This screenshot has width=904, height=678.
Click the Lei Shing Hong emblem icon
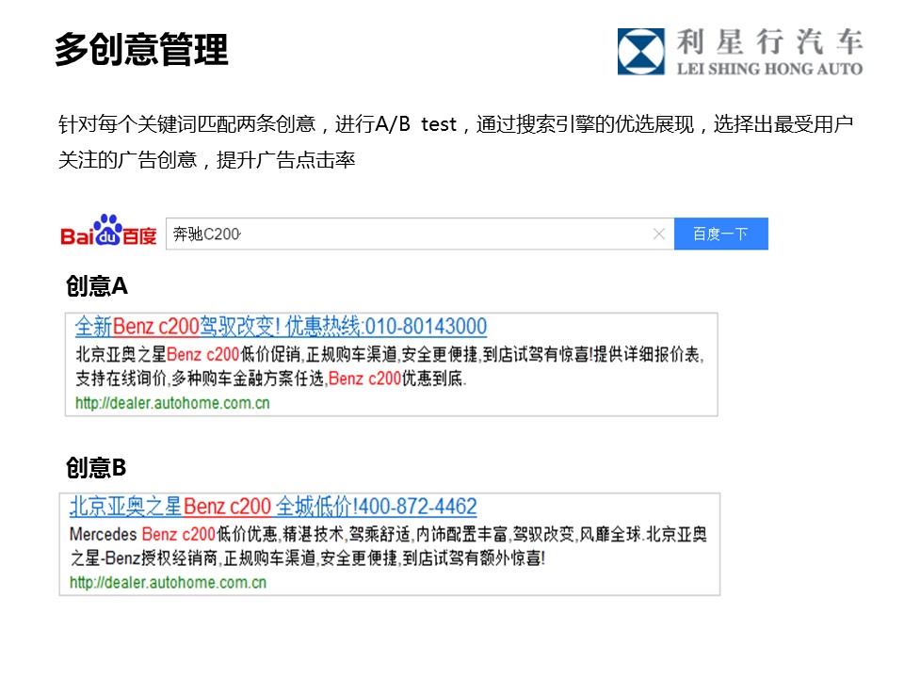coord(641,51)
